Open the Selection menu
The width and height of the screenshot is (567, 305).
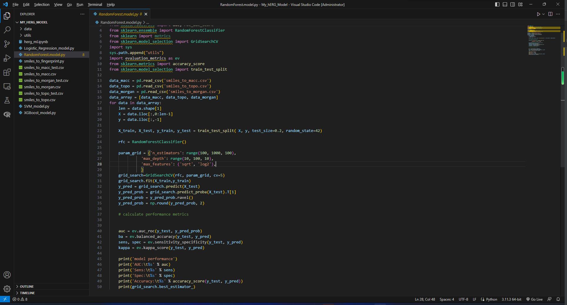[x=42, y=4]
